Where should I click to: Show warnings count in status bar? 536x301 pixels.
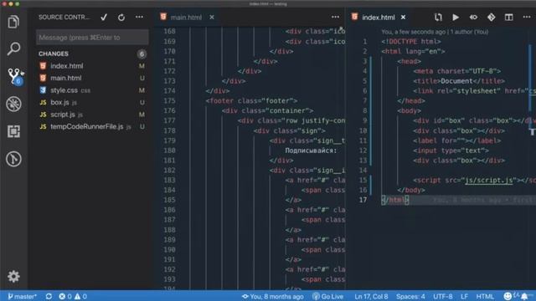(80, 296)
